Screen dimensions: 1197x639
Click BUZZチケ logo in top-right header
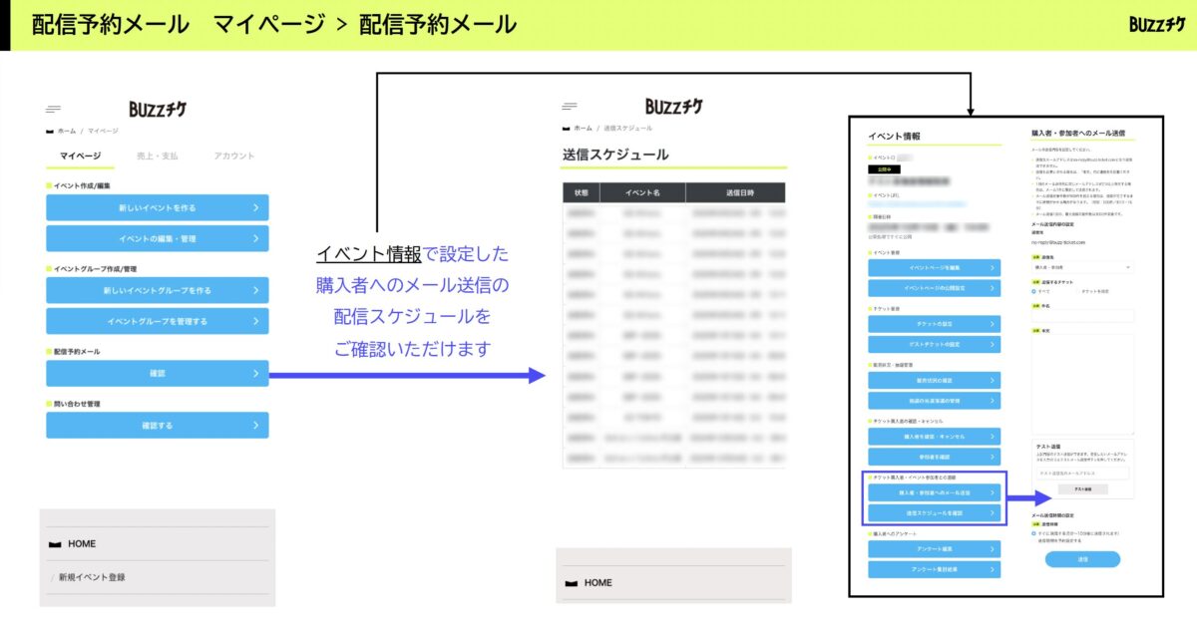click(1157, 24)
